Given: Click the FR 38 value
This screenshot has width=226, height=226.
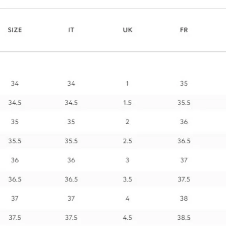Looking at the screenshot, I should point(184,198).
